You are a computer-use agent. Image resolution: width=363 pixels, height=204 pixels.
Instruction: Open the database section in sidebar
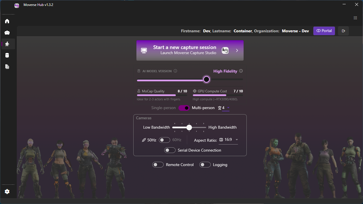pos(7,55)
